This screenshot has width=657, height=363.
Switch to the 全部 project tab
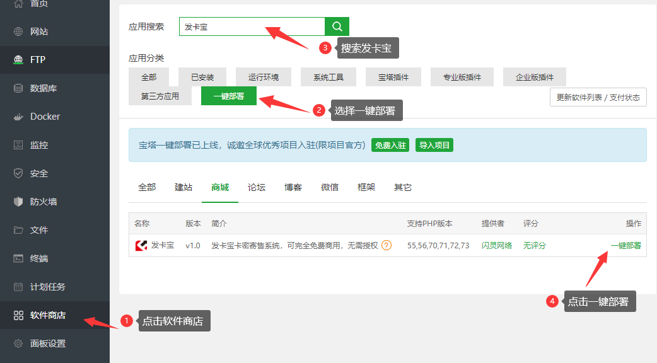click(x=147, y=187)
